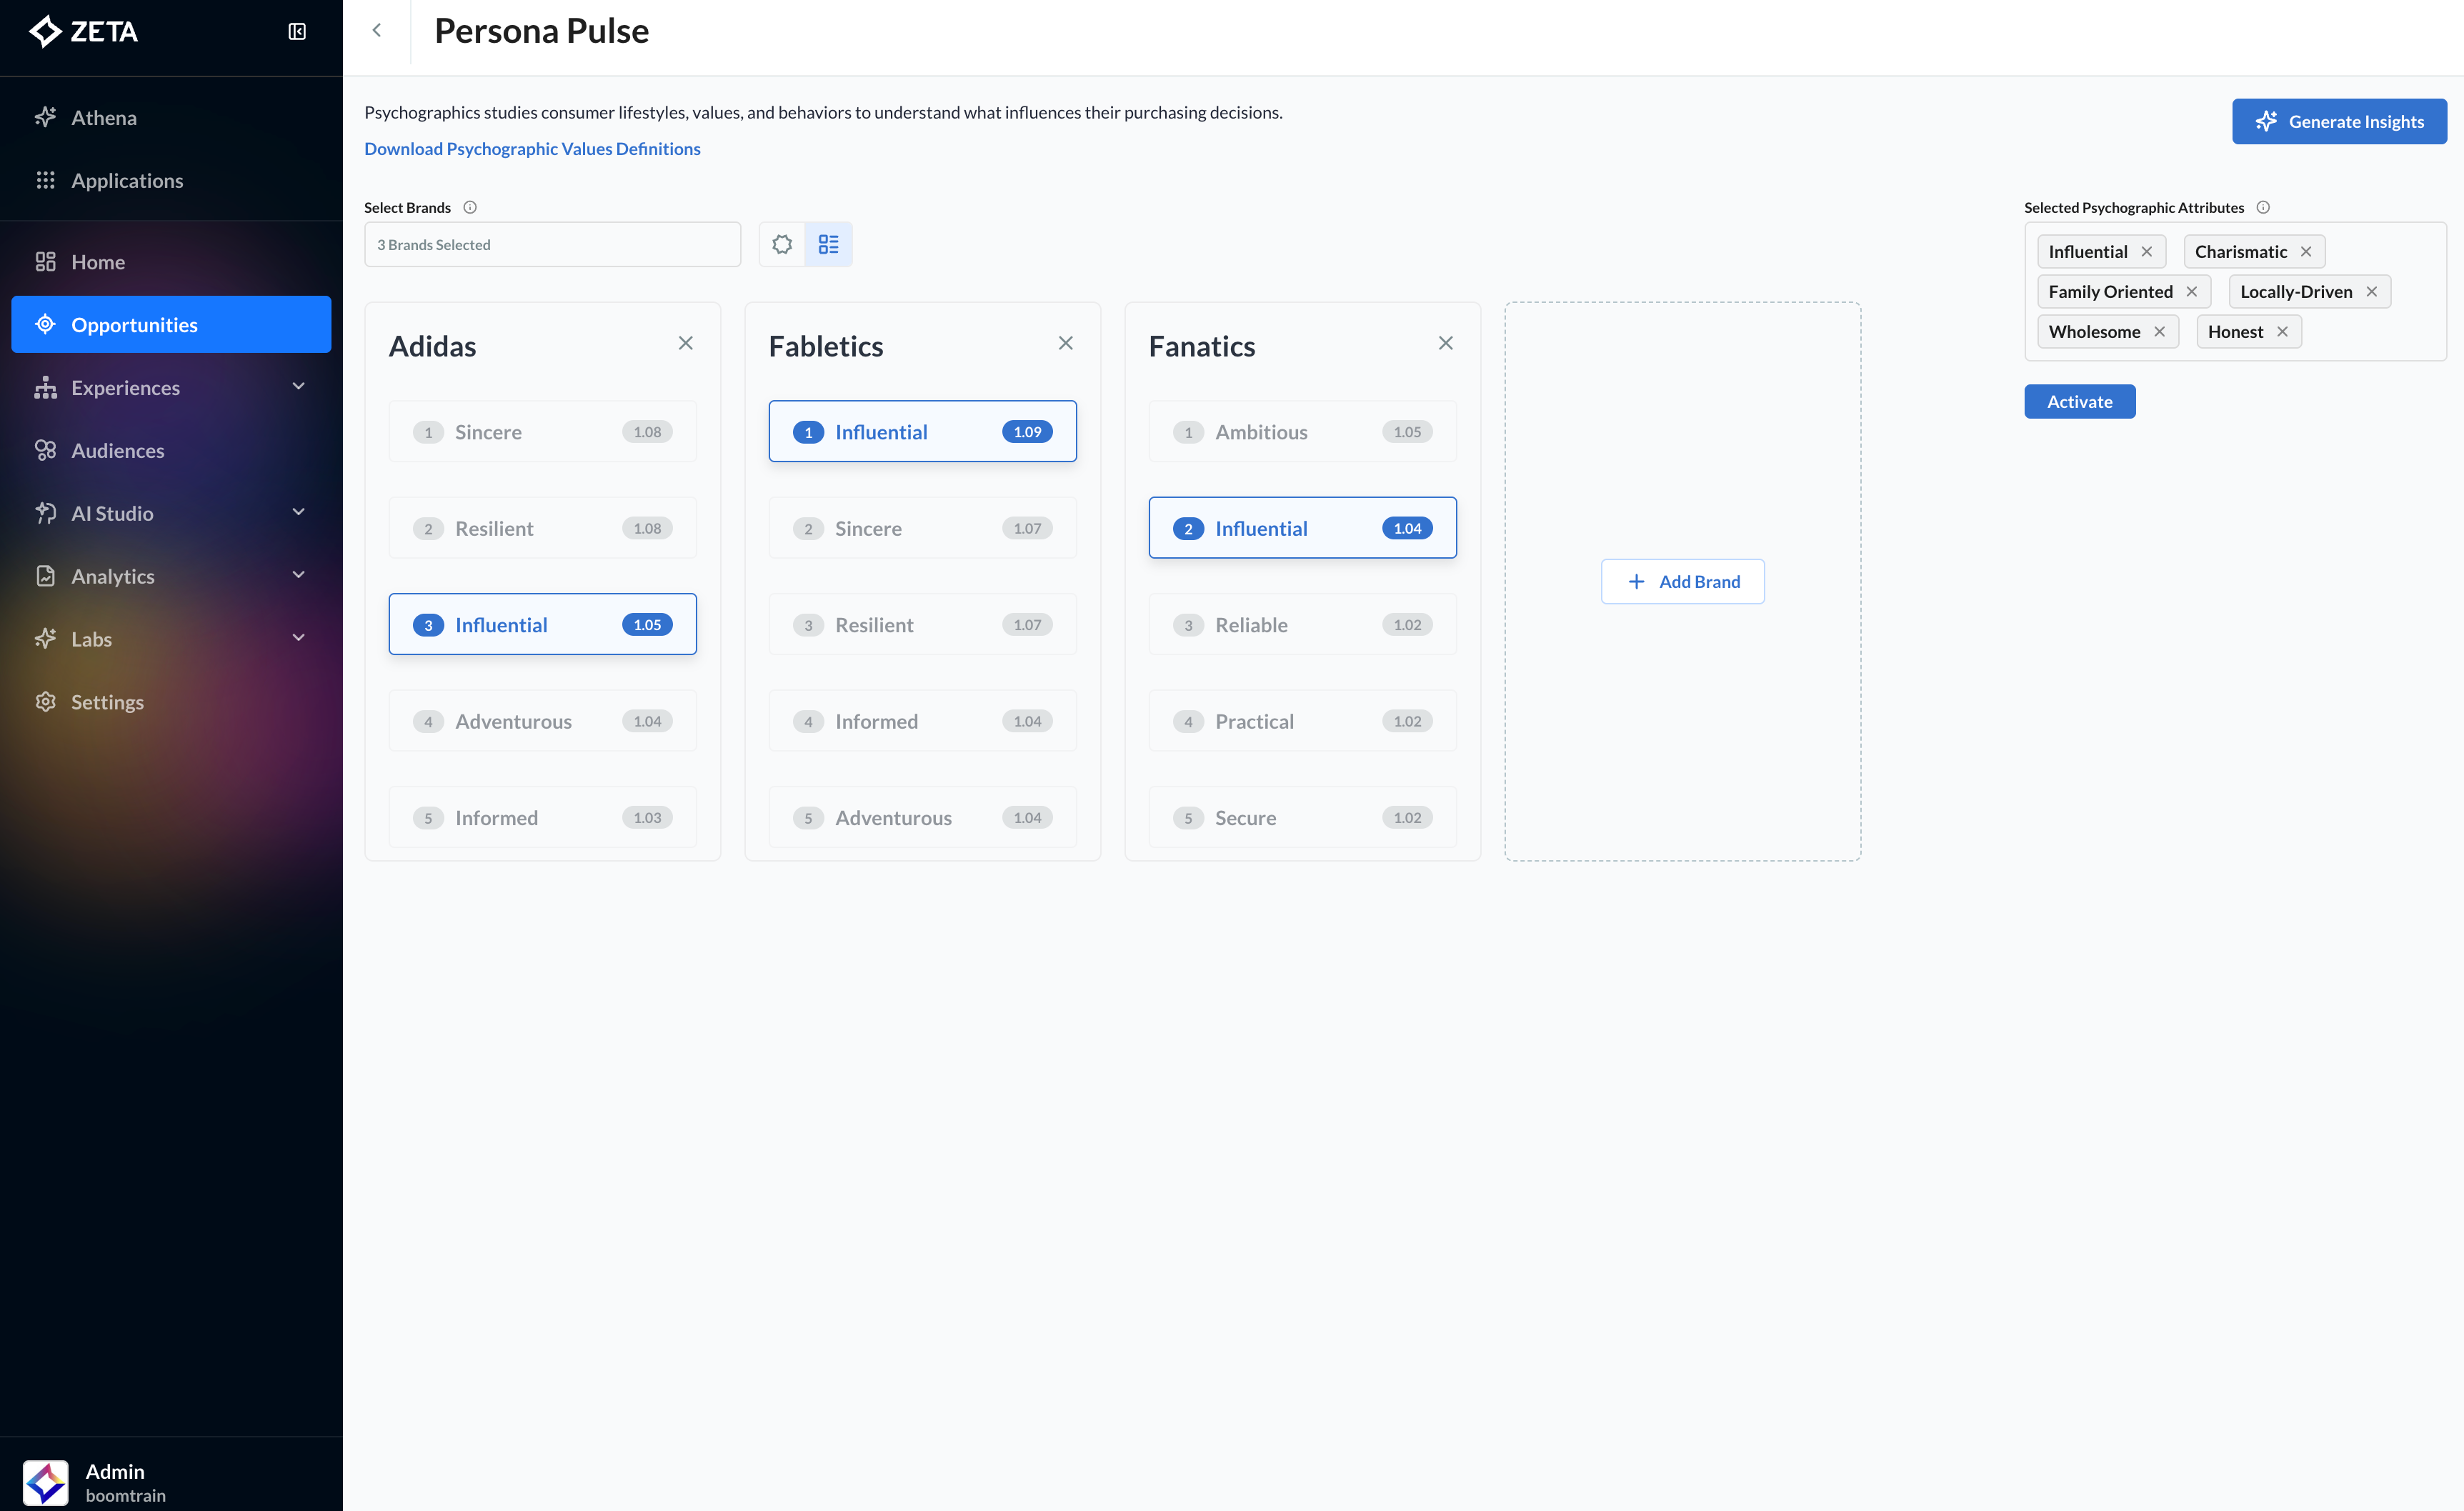Click the Add Brand button

tap(1683, 581)
